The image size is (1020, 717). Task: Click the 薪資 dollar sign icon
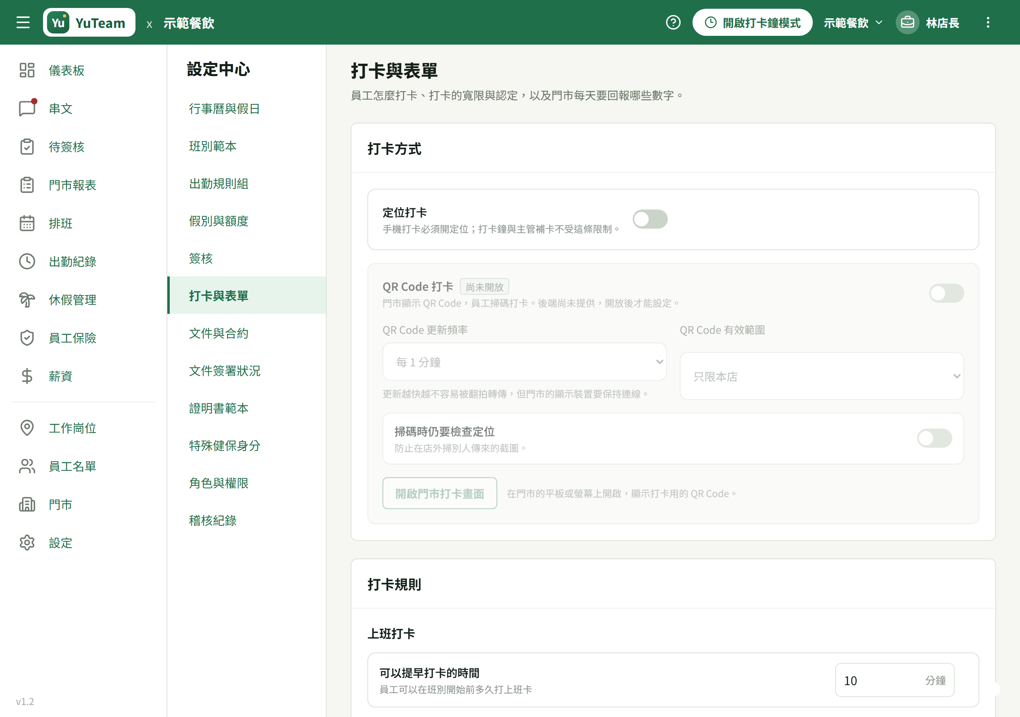point(27,376)
